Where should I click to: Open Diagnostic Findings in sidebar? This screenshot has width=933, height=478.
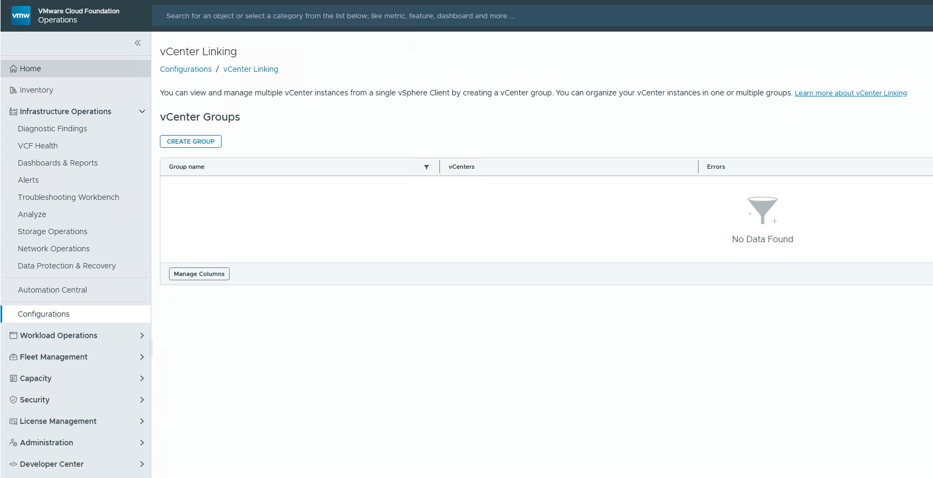[x=52, y=129]
